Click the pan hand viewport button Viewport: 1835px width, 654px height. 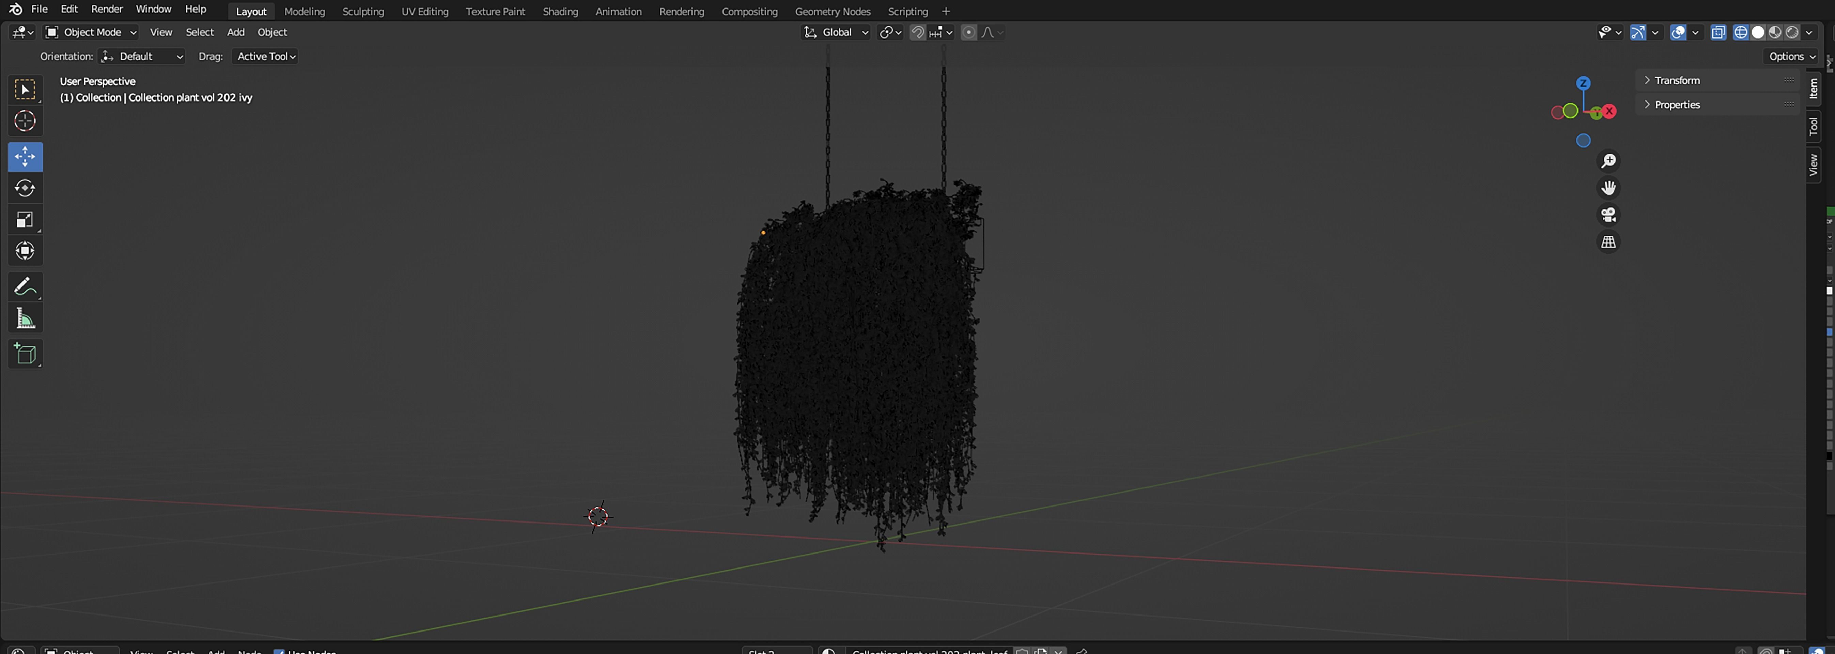tap(1608, 188)
